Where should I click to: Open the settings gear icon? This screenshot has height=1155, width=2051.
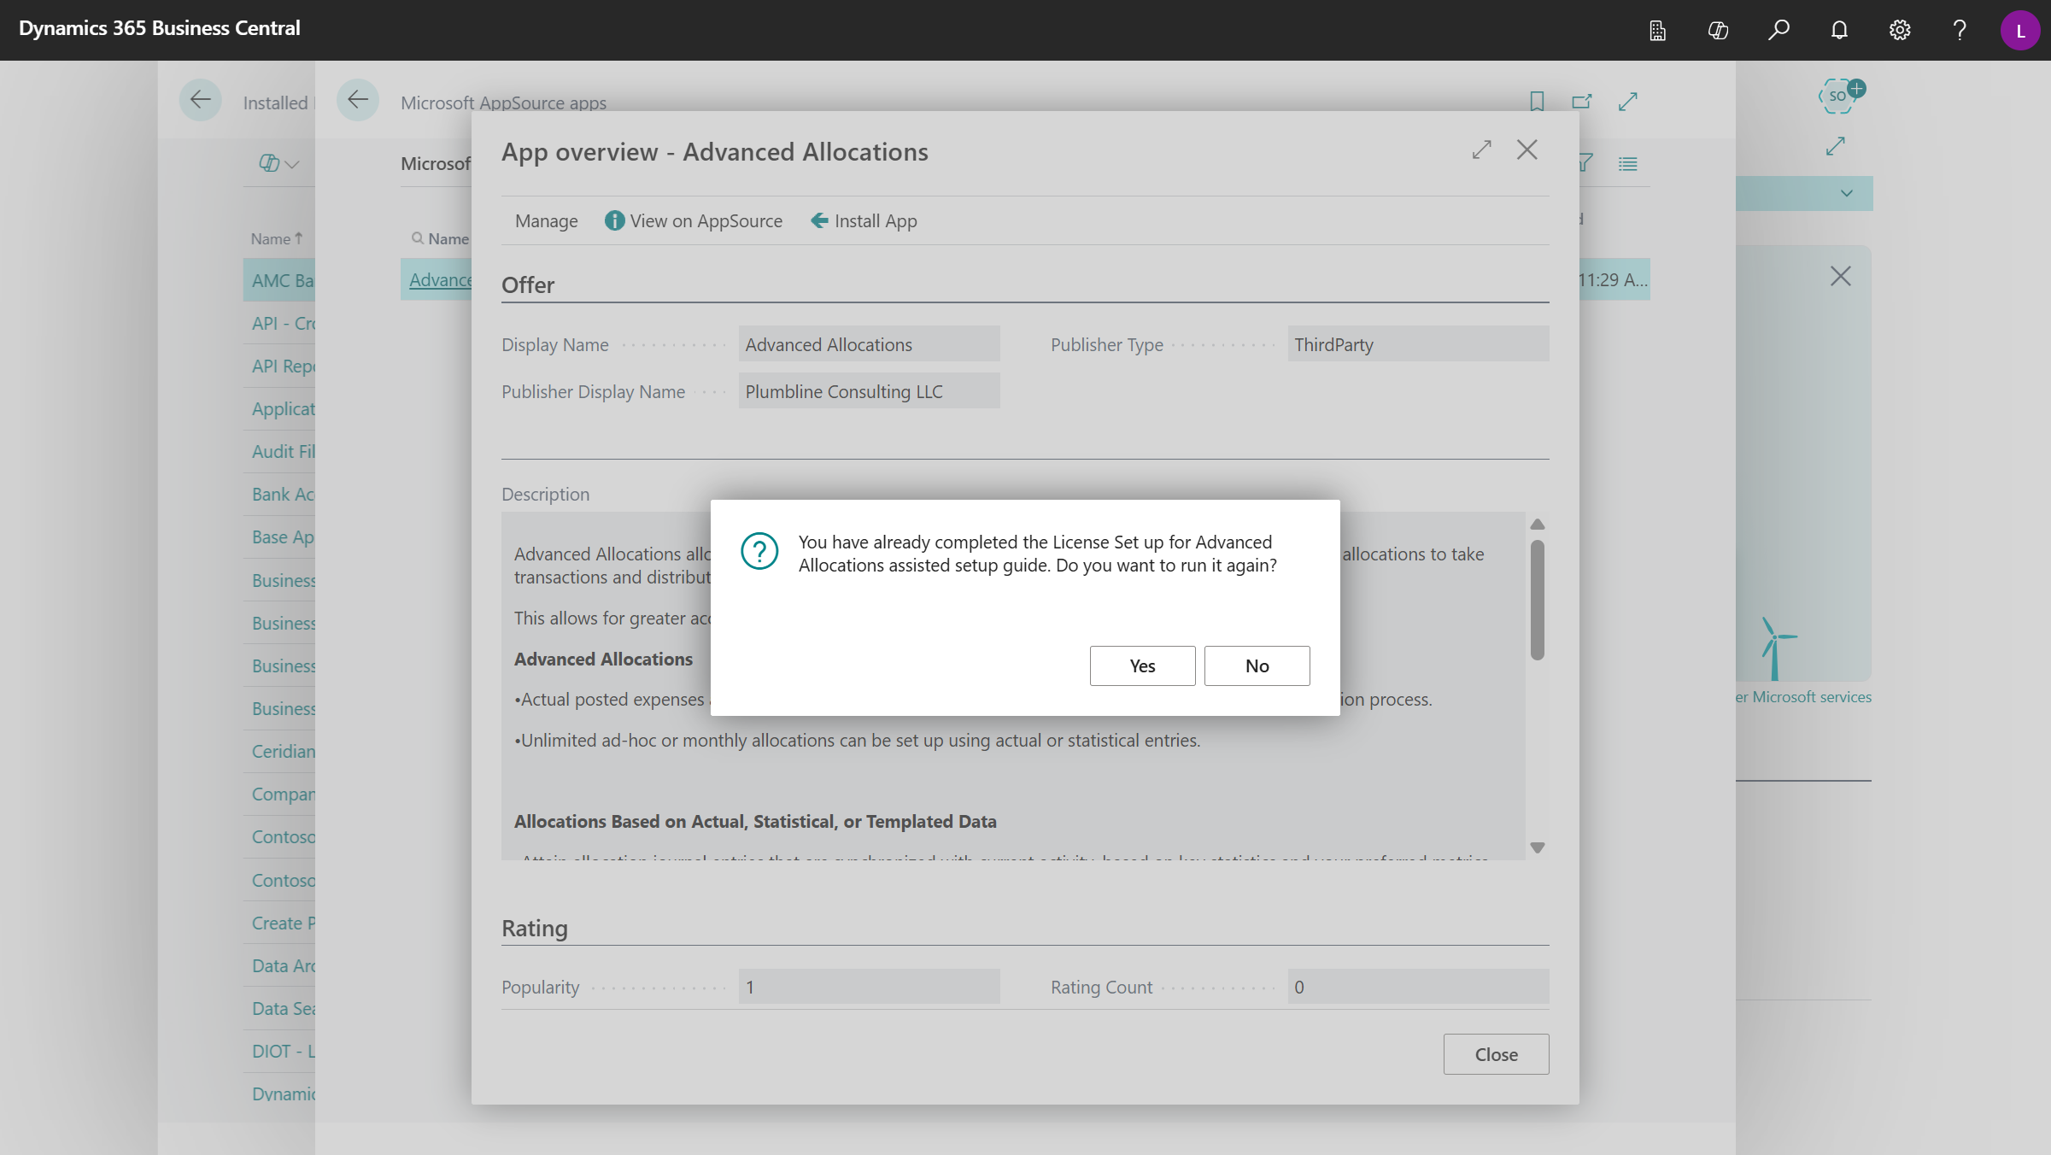[1900, 29]
